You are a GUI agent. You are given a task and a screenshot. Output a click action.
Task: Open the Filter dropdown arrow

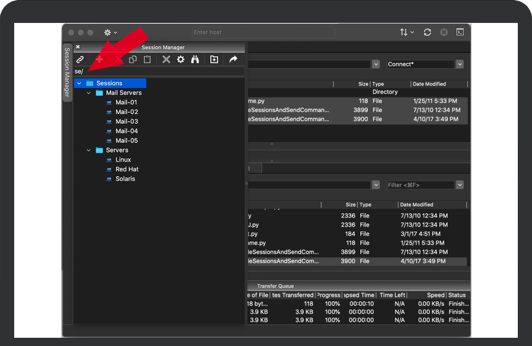pyautogui.click(x=459, y=185)
